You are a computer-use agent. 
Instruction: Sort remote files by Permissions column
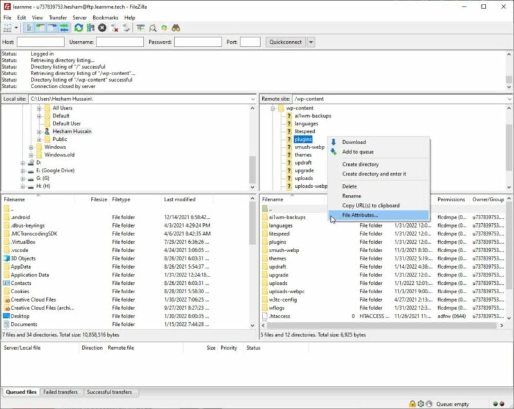[x=451, y=199]
